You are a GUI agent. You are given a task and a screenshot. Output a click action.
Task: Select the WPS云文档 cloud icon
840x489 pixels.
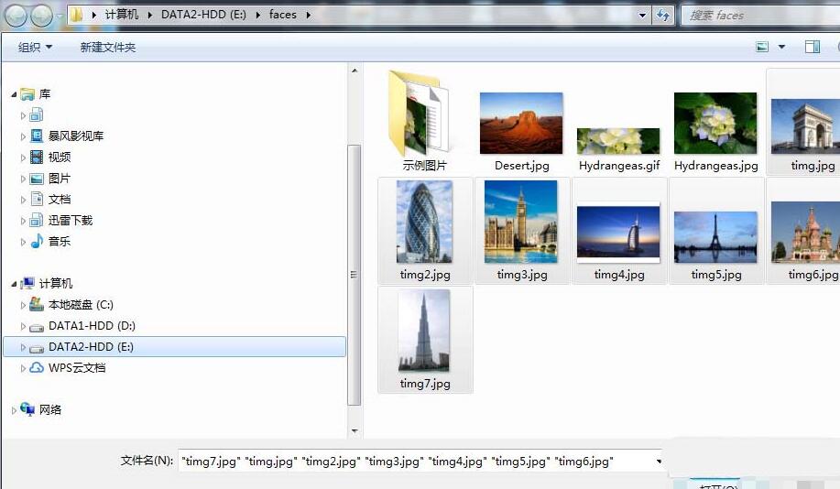pos(37,367)
